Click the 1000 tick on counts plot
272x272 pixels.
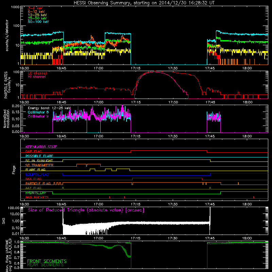(15, 7)
